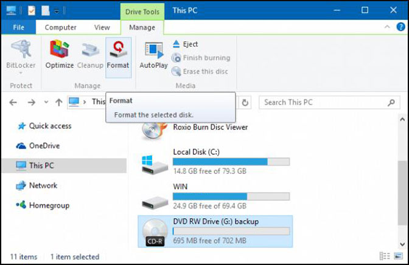This screenshot has width=409, height=265.
Task: Select This PC in the navigation pane
Action: (64, 165)
